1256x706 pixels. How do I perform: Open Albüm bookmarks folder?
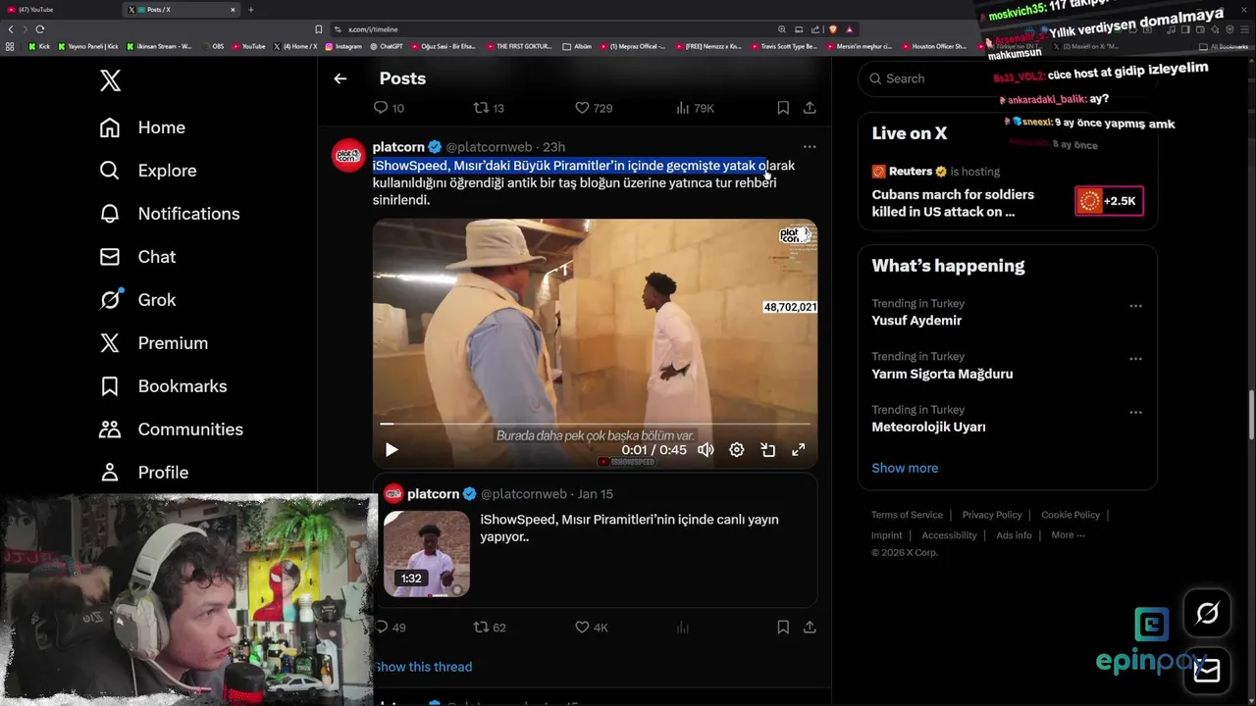pos(578,46)
